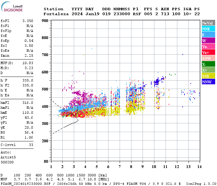Click the NNW dark-blue echo cluster near 10 MHz
The width and height of the screenshot is (217, 186).
point(157,82)
